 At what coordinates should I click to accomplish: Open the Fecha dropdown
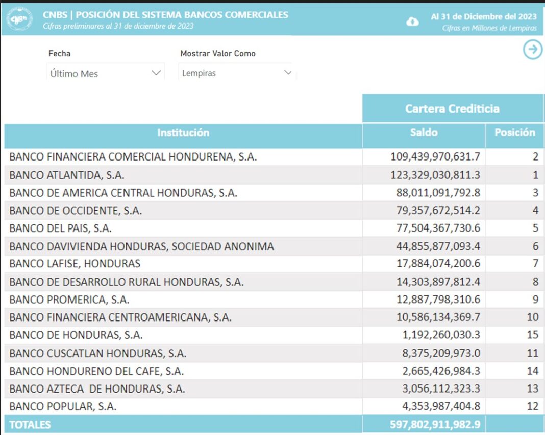click(105, 73)
